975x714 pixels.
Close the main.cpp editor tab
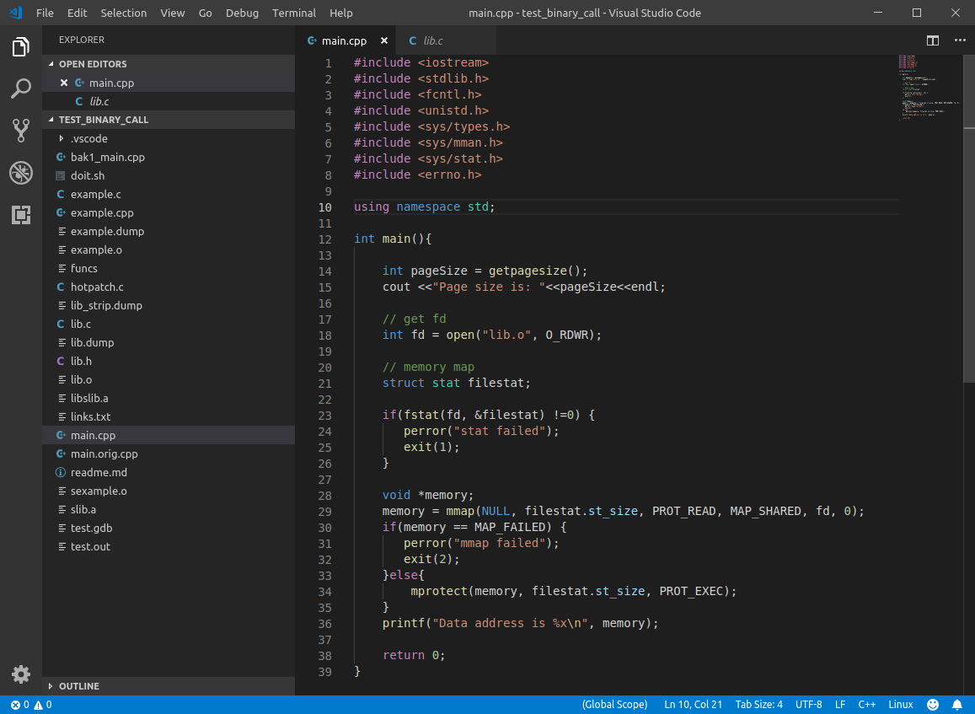tap(384, 40)
